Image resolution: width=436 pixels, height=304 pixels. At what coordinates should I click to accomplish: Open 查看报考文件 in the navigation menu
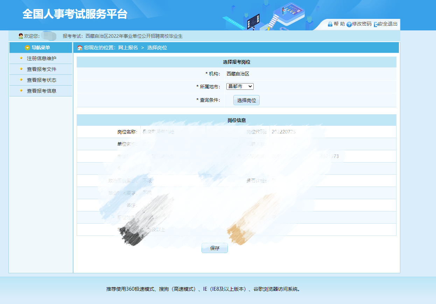tap(41, 69)
